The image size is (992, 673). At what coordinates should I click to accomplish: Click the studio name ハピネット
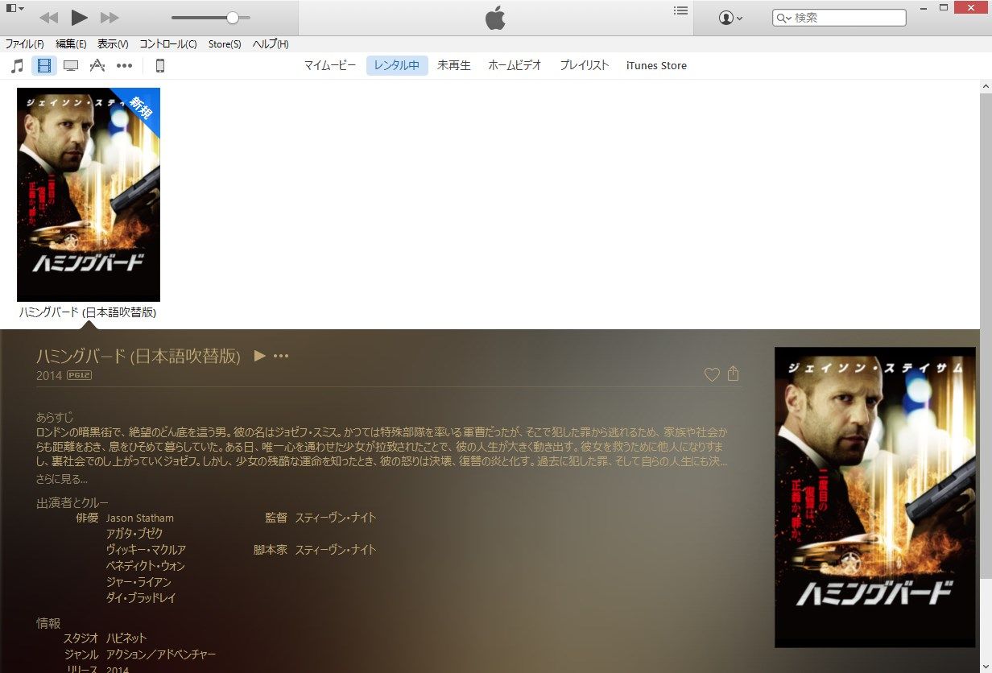click(126, 638)
